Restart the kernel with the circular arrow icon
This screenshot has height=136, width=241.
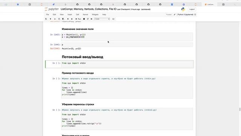click(x=88, y=19)
